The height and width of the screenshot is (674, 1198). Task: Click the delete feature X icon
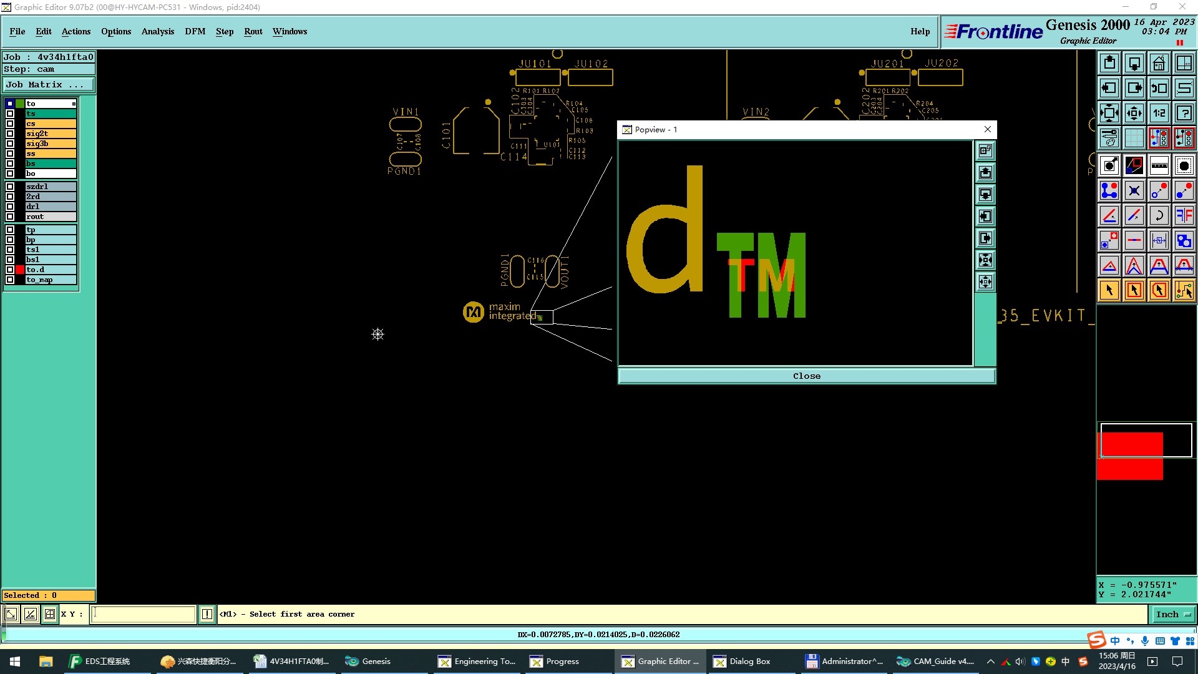tap(1134, 190)
